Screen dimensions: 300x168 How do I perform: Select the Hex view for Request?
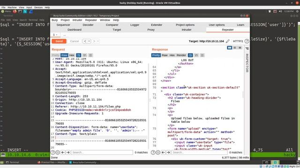[x=72, y=55]
